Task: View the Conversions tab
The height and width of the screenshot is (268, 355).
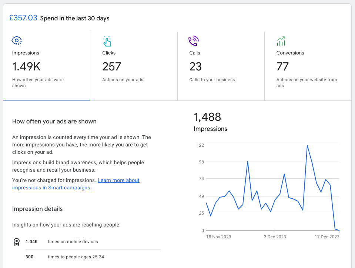Action: [308, 66]
